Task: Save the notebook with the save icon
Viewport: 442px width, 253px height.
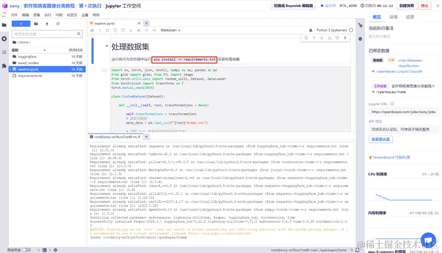Action: [92, 30]
